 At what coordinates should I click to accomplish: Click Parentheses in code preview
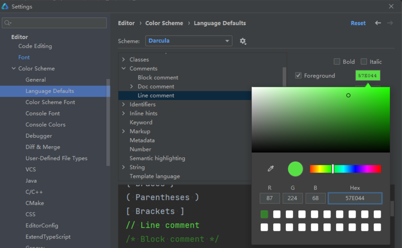point(162,197)
